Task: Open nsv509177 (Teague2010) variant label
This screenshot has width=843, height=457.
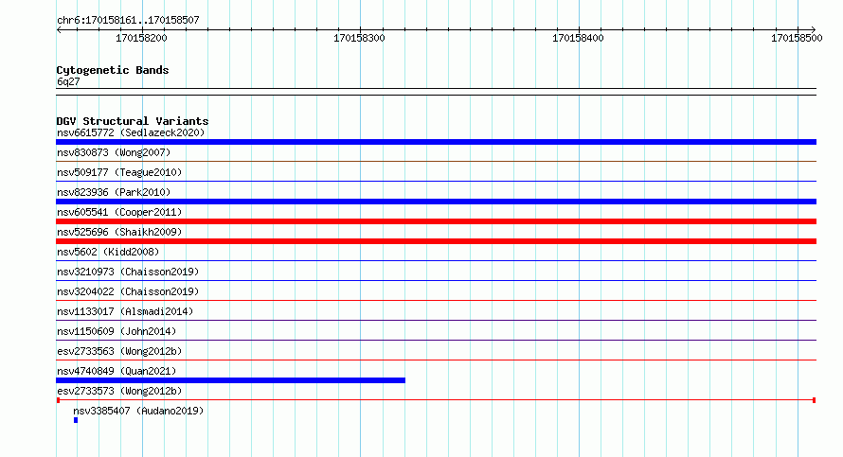Action: point(119,172)
